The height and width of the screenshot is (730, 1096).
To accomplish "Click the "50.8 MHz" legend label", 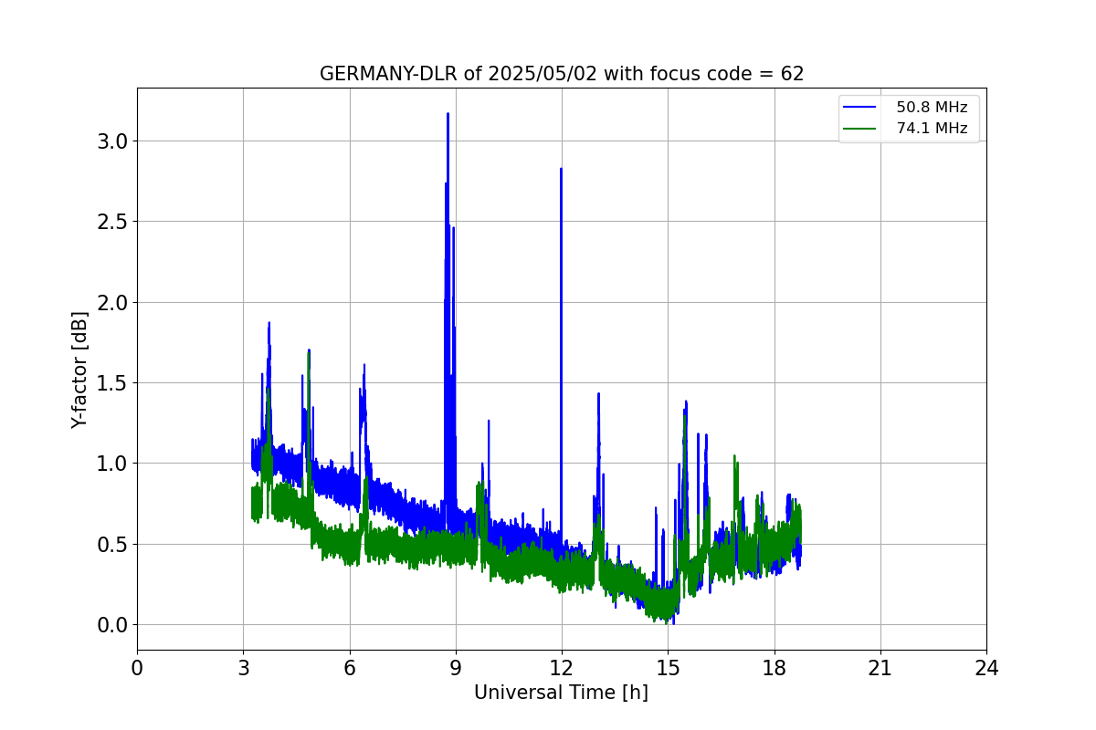I will click(x=932, y=108).
